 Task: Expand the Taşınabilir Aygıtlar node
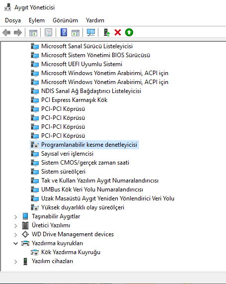16,217
